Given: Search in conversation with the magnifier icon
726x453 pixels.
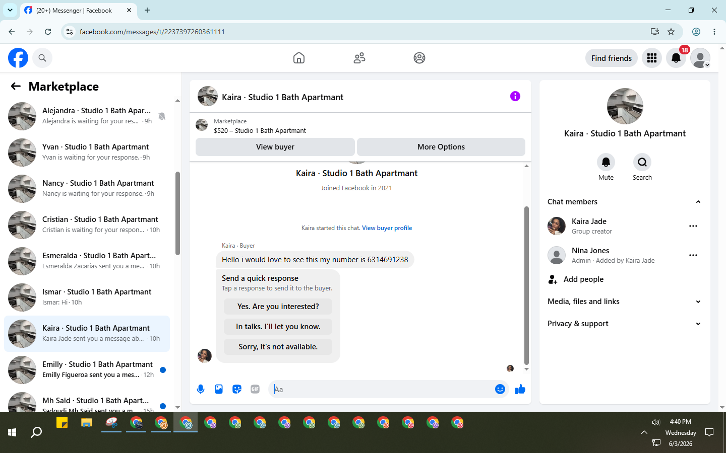Looking at the screenshot, I should [642, 162].
